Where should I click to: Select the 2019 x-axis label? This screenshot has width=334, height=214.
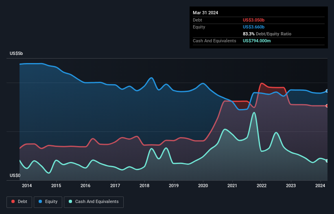(174, 186)
